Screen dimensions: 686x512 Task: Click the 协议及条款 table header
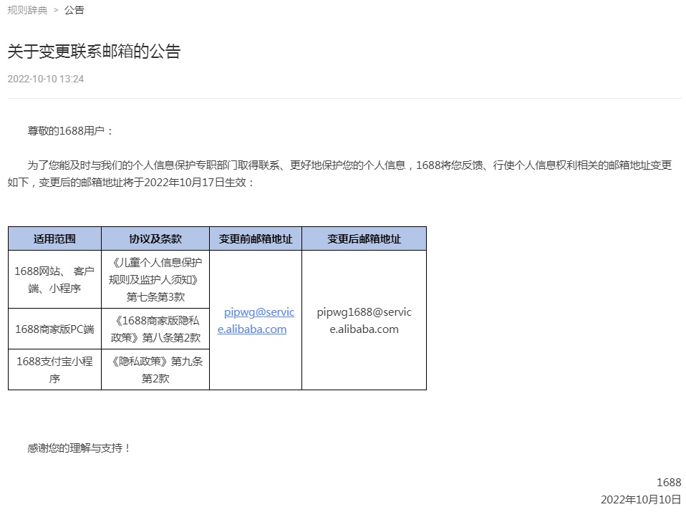(155, 238)
